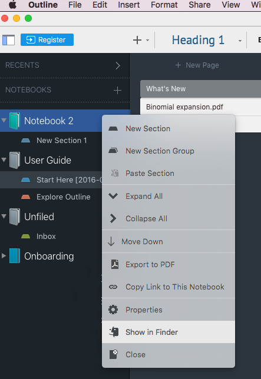Expand the Recents chevron
The image size is (261, 379).
118,65
